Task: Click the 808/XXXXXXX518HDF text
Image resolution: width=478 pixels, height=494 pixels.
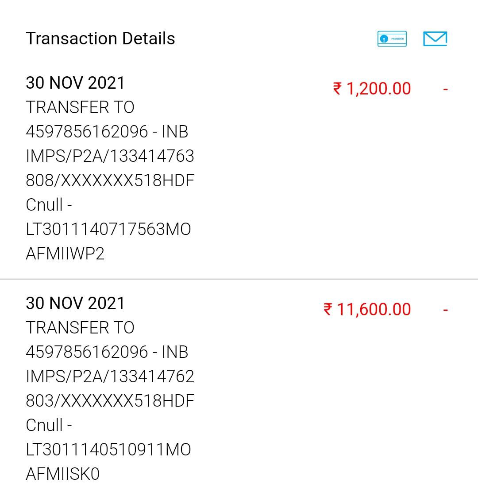Action: (x=110, y=180)
